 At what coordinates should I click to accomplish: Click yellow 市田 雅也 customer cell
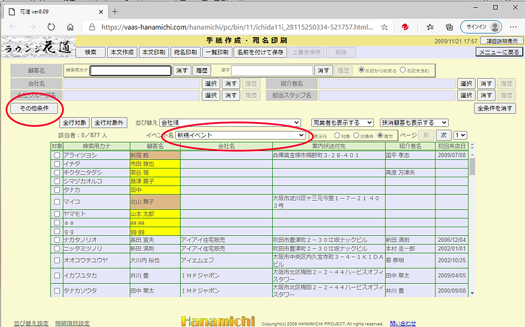[155, 164]
